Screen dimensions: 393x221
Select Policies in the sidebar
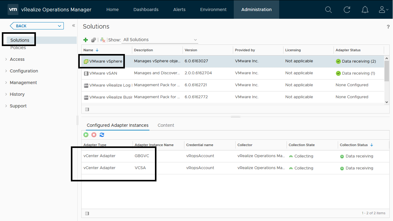tap(18, 48)
